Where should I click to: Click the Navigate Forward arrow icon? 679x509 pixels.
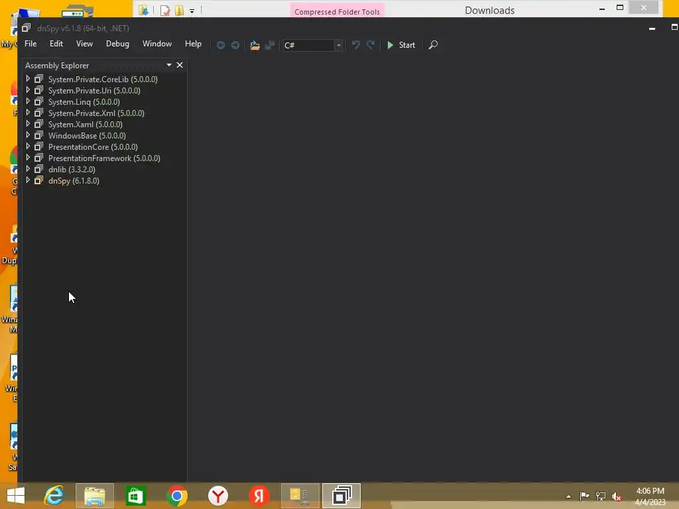235,45
